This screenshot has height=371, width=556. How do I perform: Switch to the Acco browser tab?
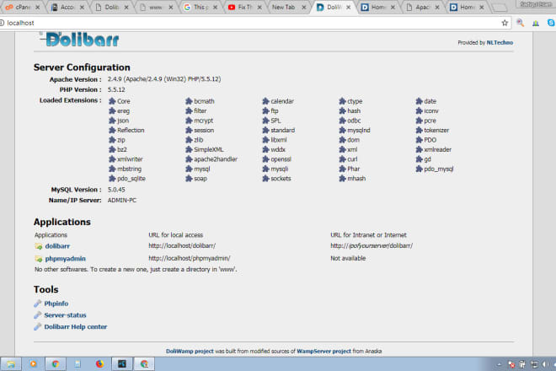point(67,7)
